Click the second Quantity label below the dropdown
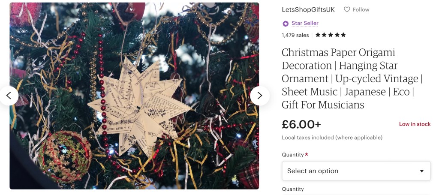439x195 pixels. (292, 189)
